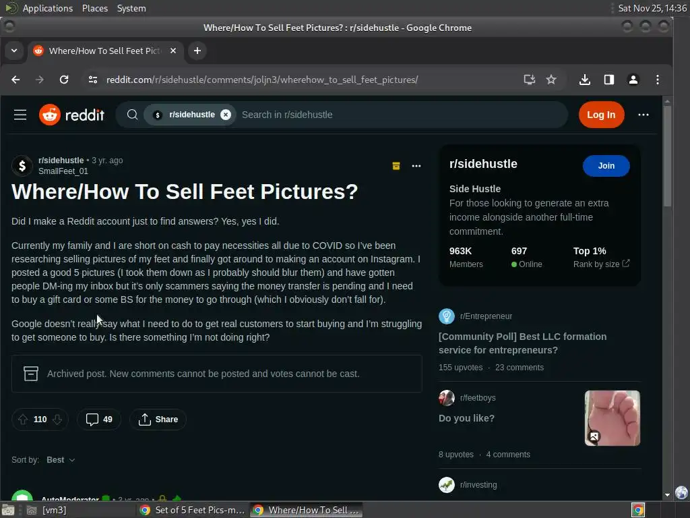Expand the Sort by Best dropdown
The width and height of the screenshot is (690, 518).
pyautogui.click(x=61, y=460)
